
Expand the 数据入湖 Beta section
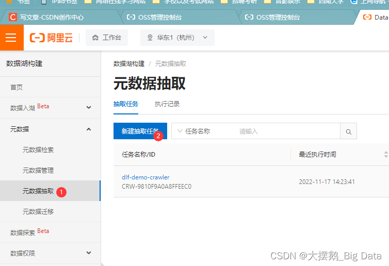click(x=51, y=108)
